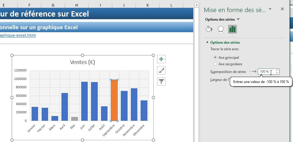Collapse the green Options des séries section
The height and width of the screenshot is (142, 293).
point(207,43)
